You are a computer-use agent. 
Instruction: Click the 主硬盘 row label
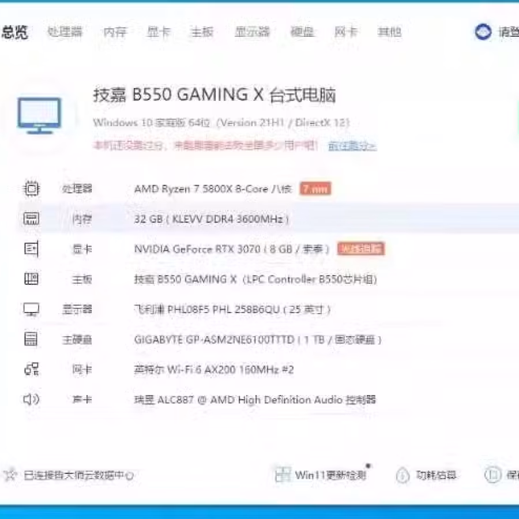pos(77,340)
